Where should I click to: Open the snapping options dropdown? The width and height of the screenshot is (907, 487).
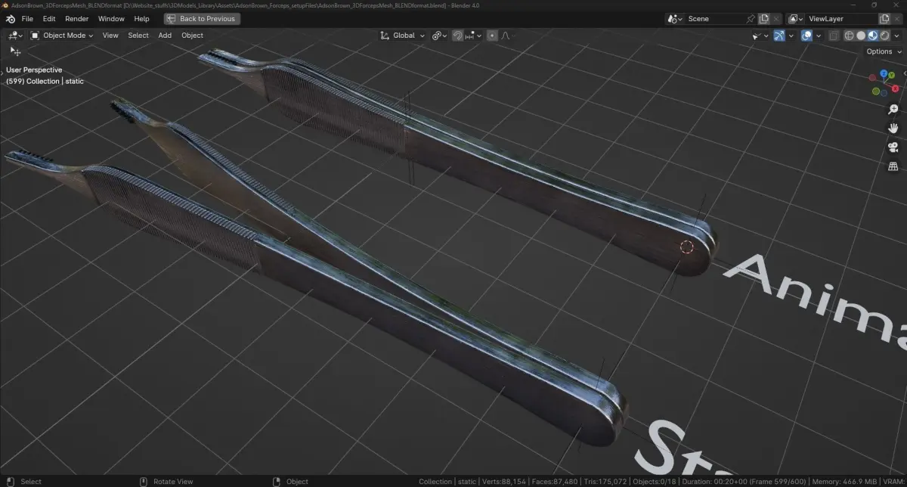[474, 36]
